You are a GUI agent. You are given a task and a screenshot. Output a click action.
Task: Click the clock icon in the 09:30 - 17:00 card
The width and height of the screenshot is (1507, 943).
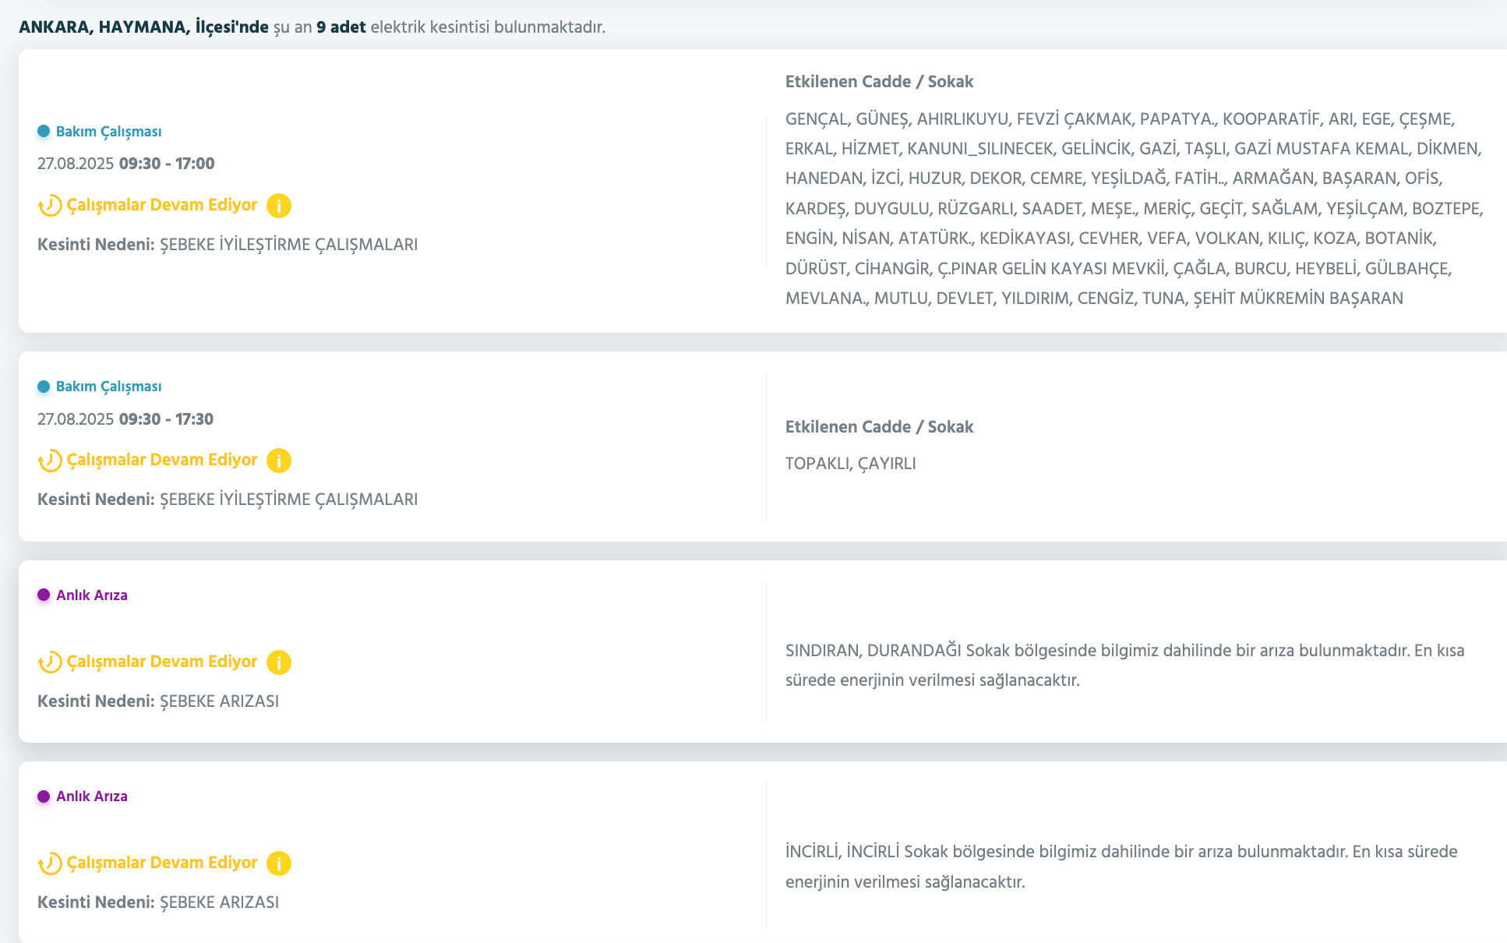(50, 206)
